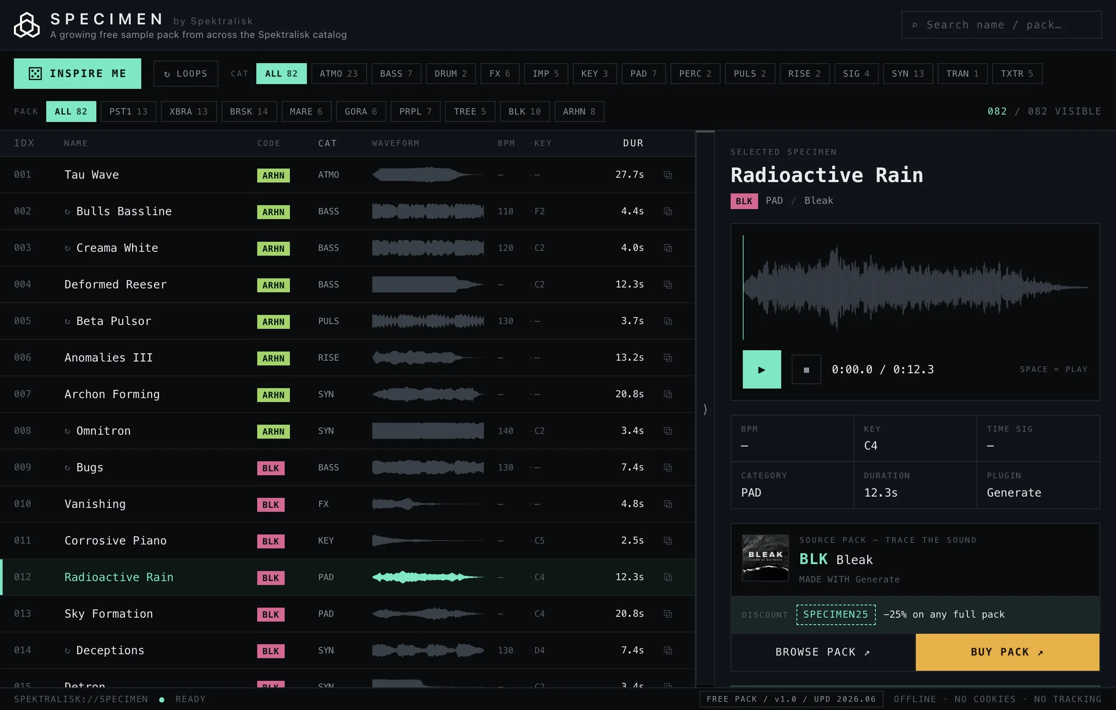Sort list by CODE column

point(269,143)
